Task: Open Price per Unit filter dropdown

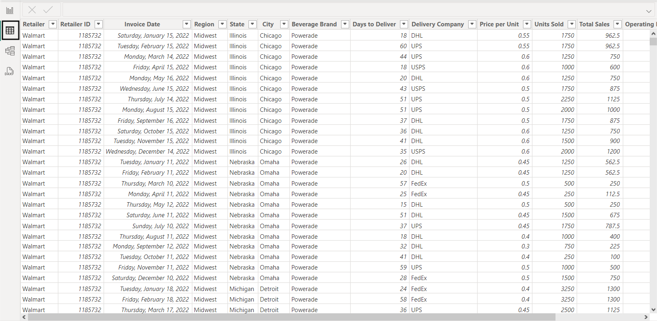Action: click(527, 24)
